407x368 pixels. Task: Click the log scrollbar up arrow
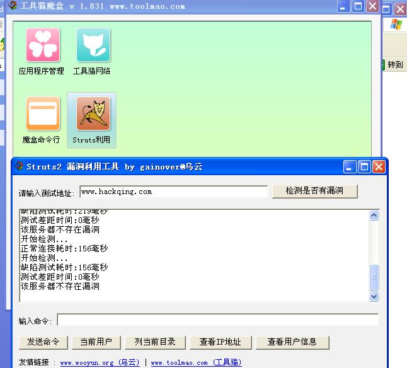pyautogui.click(x=374, y=216)
